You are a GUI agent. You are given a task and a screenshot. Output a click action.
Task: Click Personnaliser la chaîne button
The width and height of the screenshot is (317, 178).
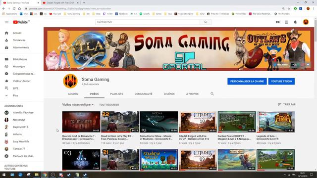click(247, 81)
